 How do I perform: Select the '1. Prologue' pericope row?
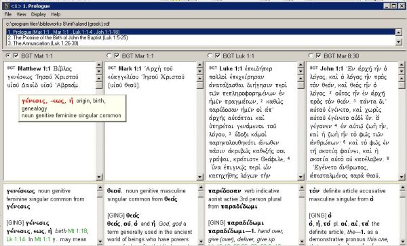[x=200, y=32]
